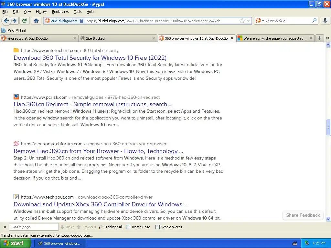The image size is (331, 248).
Task: Open the Tools menu
Action: (78, 12)
